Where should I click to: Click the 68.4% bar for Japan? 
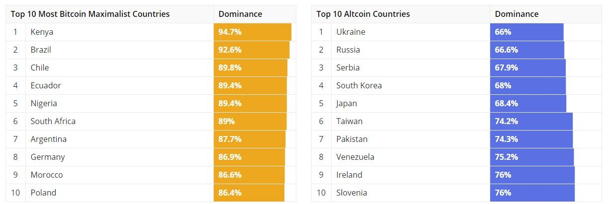(x=528, y=103)
